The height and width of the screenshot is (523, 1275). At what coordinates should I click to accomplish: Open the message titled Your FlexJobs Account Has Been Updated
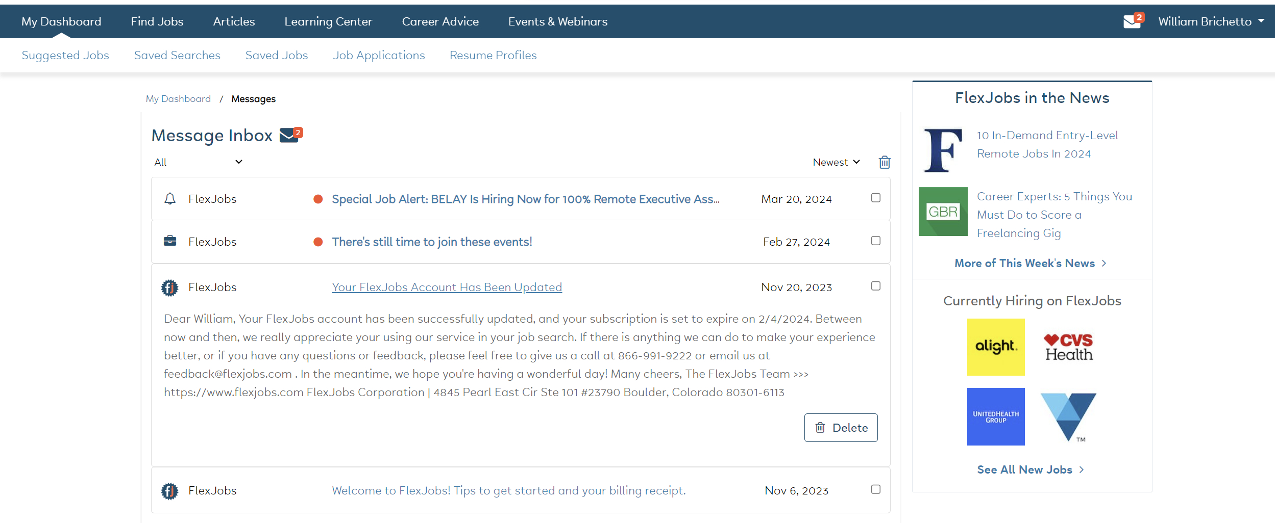pyautogui.click(x=447, y=287)
